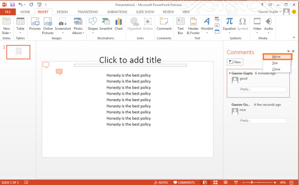Open the Comments pane options arrow
Image resolution: width=299 pixels, height=185 pixels.
(x=288, y=51)
